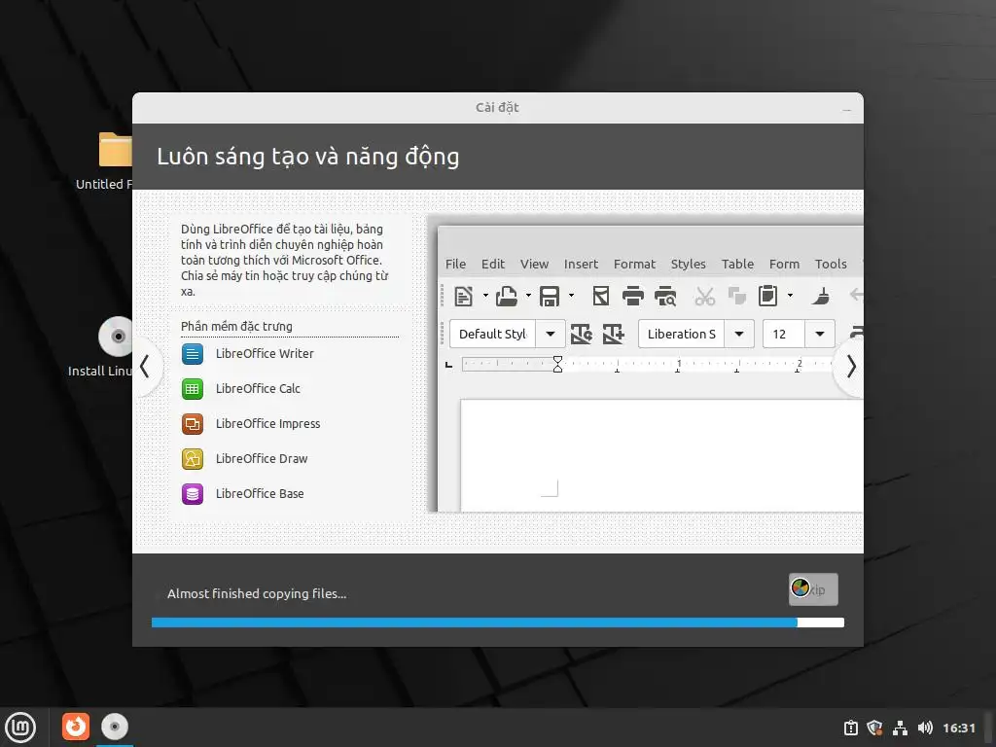Click the LibreOffice Writer icon

(193, 354)
